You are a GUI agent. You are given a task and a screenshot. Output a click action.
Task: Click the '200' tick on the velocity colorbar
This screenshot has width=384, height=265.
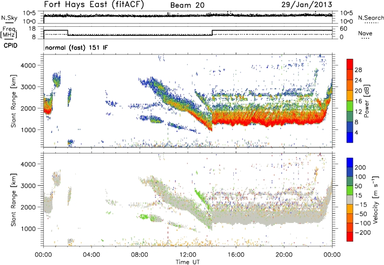(x=360, y=167)
